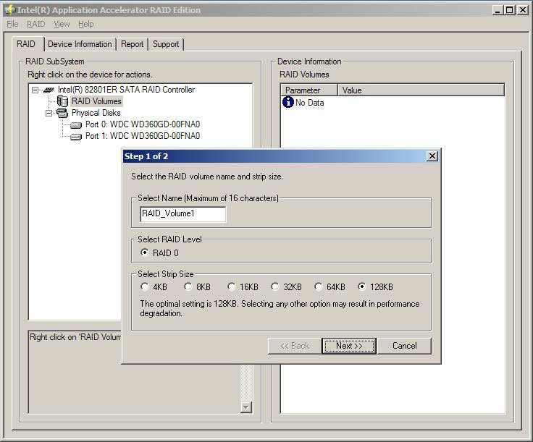The image size is (533, 442).
Task: Select Intel(R) 82801ER SATA RAID Controller
Action: [x=126, y=90]
